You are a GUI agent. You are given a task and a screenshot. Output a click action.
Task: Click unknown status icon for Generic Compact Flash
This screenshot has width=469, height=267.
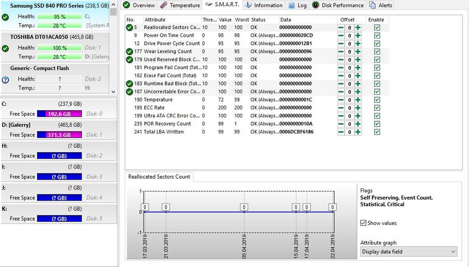click(5, 80)
